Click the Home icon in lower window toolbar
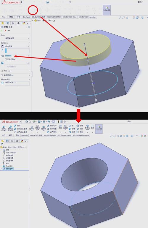This screenshot has height=228, width=148. (x=27, y=121)
